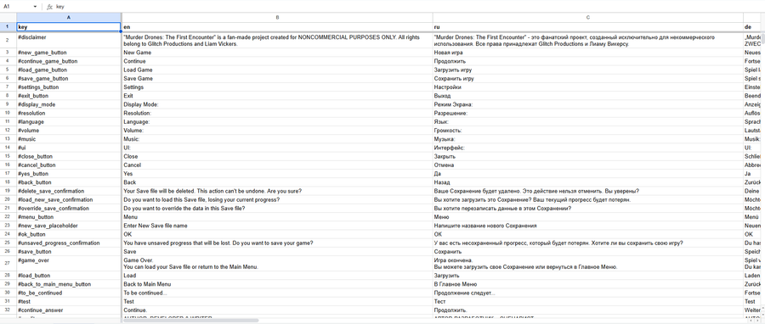The image size is (765, 324).
Task: Select the English 'Load Game' cell
Action: [x=277, y=70]
